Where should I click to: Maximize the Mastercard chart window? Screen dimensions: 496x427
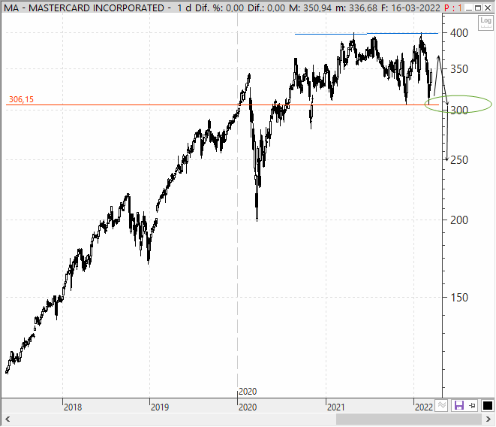coord(478,8)
